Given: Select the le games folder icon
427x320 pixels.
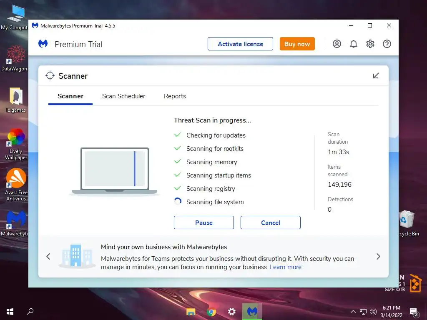Looking at the screenshot, I should (16, 100).
